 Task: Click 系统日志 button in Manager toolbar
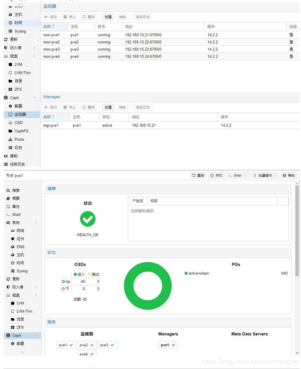tap(143, 107)
